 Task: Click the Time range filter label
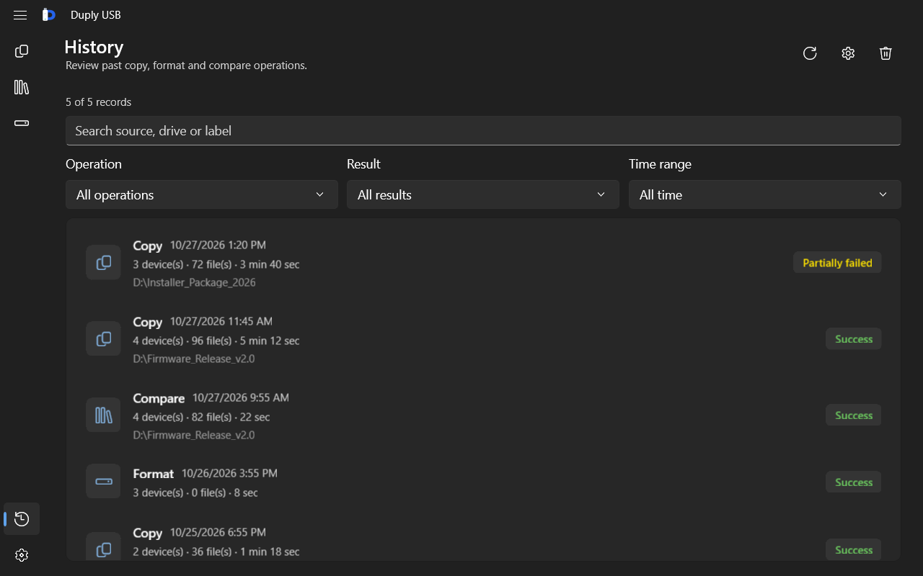[660, 164]
